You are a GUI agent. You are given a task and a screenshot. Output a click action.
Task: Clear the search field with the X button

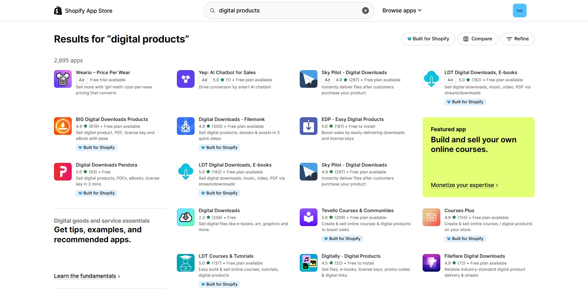pos(366,10)
